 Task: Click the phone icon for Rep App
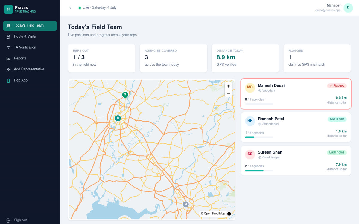pyautogui.click(x=8, y=81)
